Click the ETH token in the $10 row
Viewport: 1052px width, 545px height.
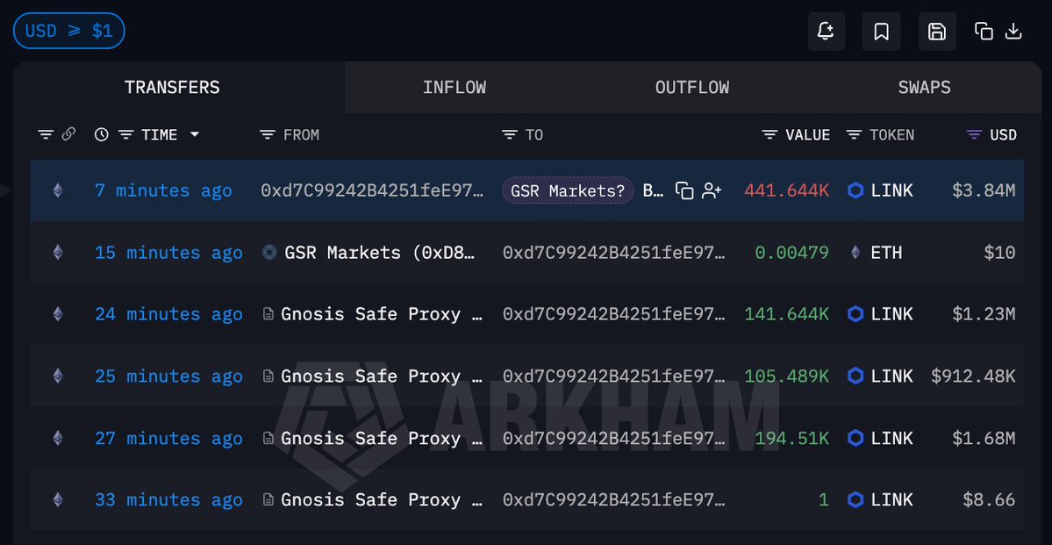click(878, 253)
